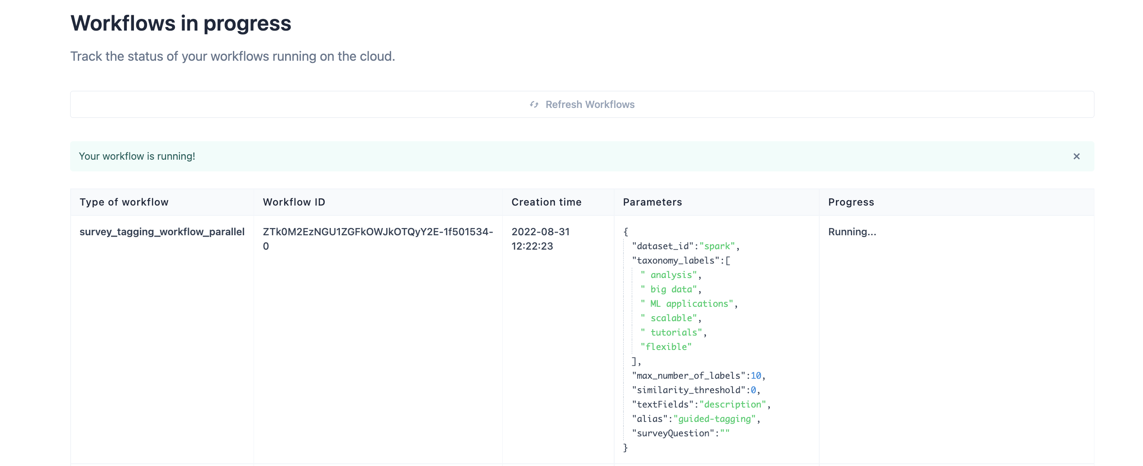Click the " ML applications" taxonomy label
Screen dimensions: 1143x466
(x=687, y=304)
